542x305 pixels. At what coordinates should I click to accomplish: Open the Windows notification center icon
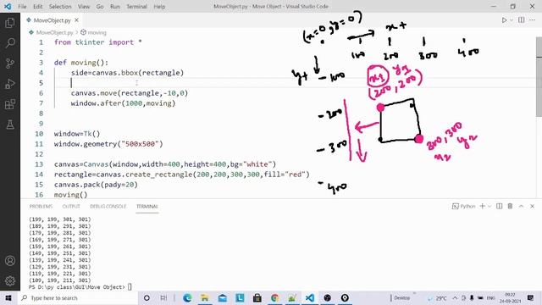pos(531,297)
